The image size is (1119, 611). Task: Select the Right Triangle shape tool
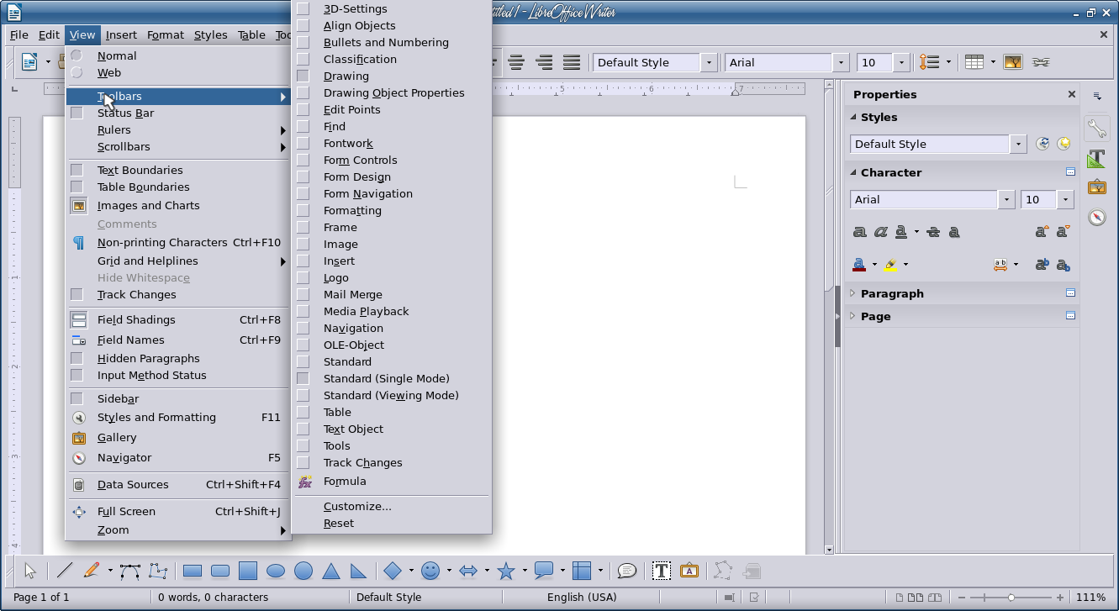359,571
